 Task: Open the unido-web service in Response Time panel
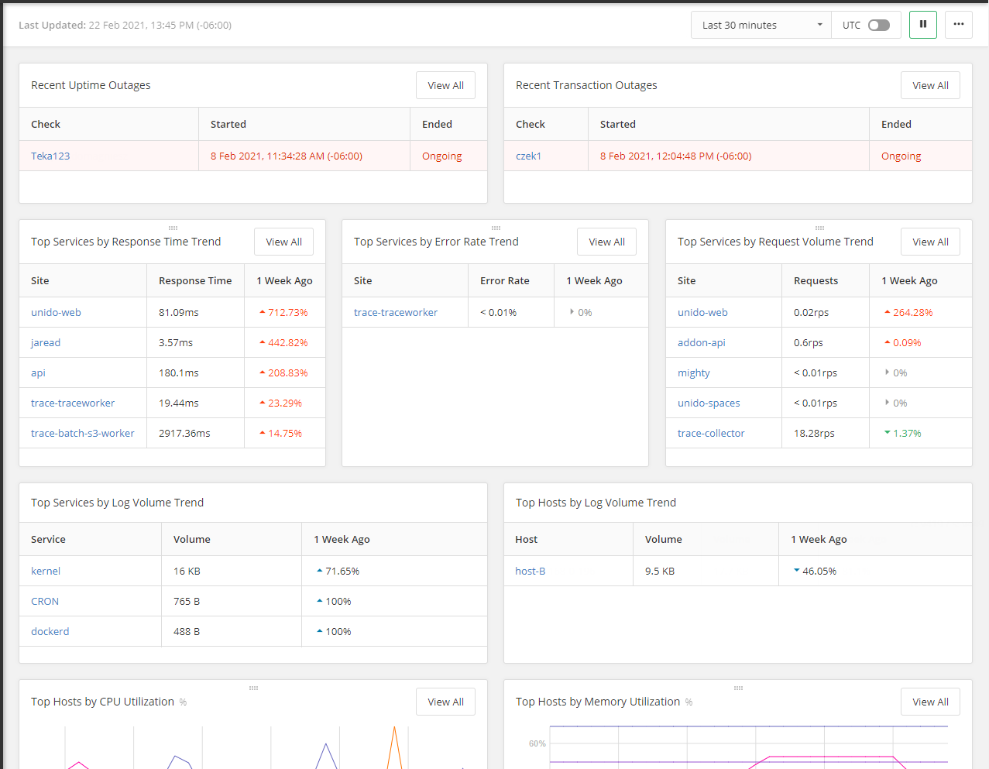(x=56, y=312)
